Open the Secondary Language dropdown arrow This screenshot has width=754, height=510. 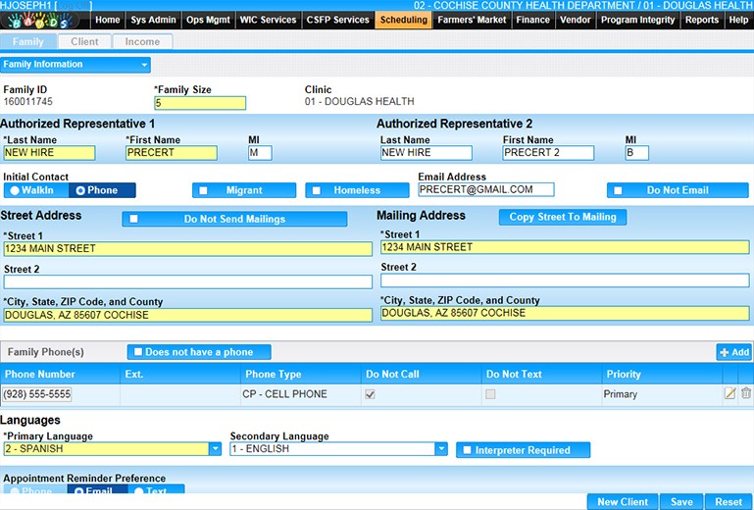point(441,449)
